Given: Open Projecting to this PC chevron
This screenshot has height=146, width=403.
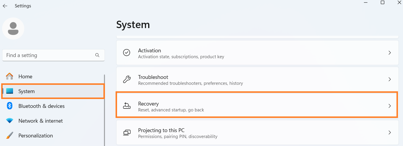Looking at the screenshot, I should (390, 132).
